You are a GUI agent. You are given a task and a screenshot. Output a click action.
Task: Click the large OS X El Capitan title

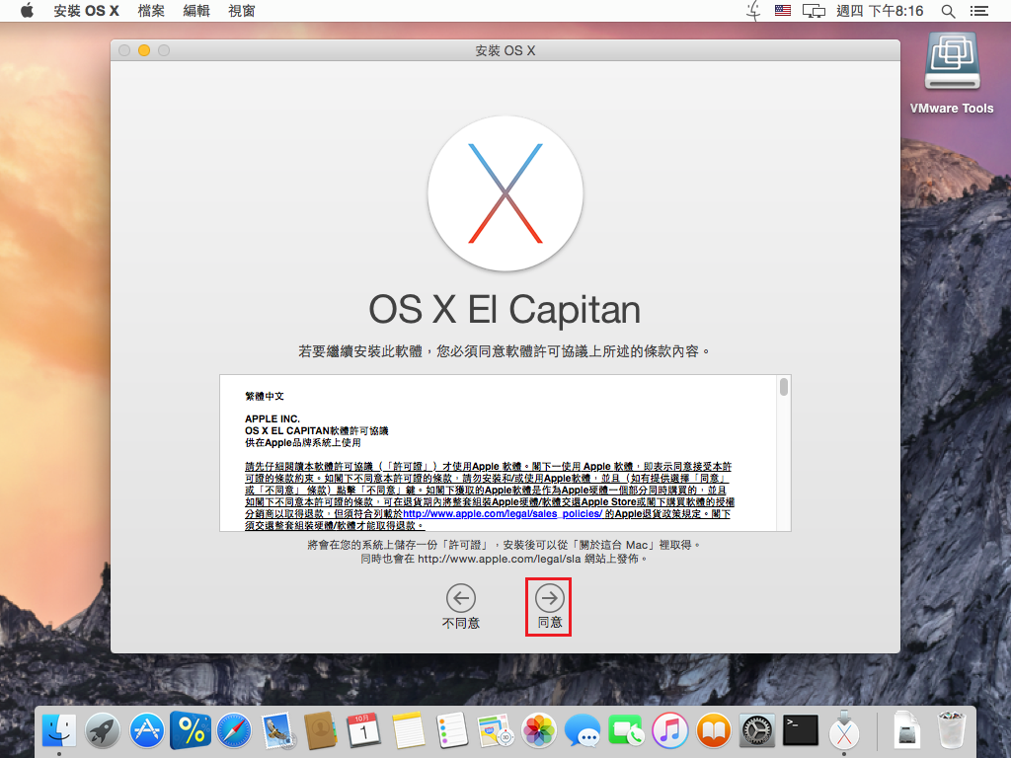tap(505, 309)
